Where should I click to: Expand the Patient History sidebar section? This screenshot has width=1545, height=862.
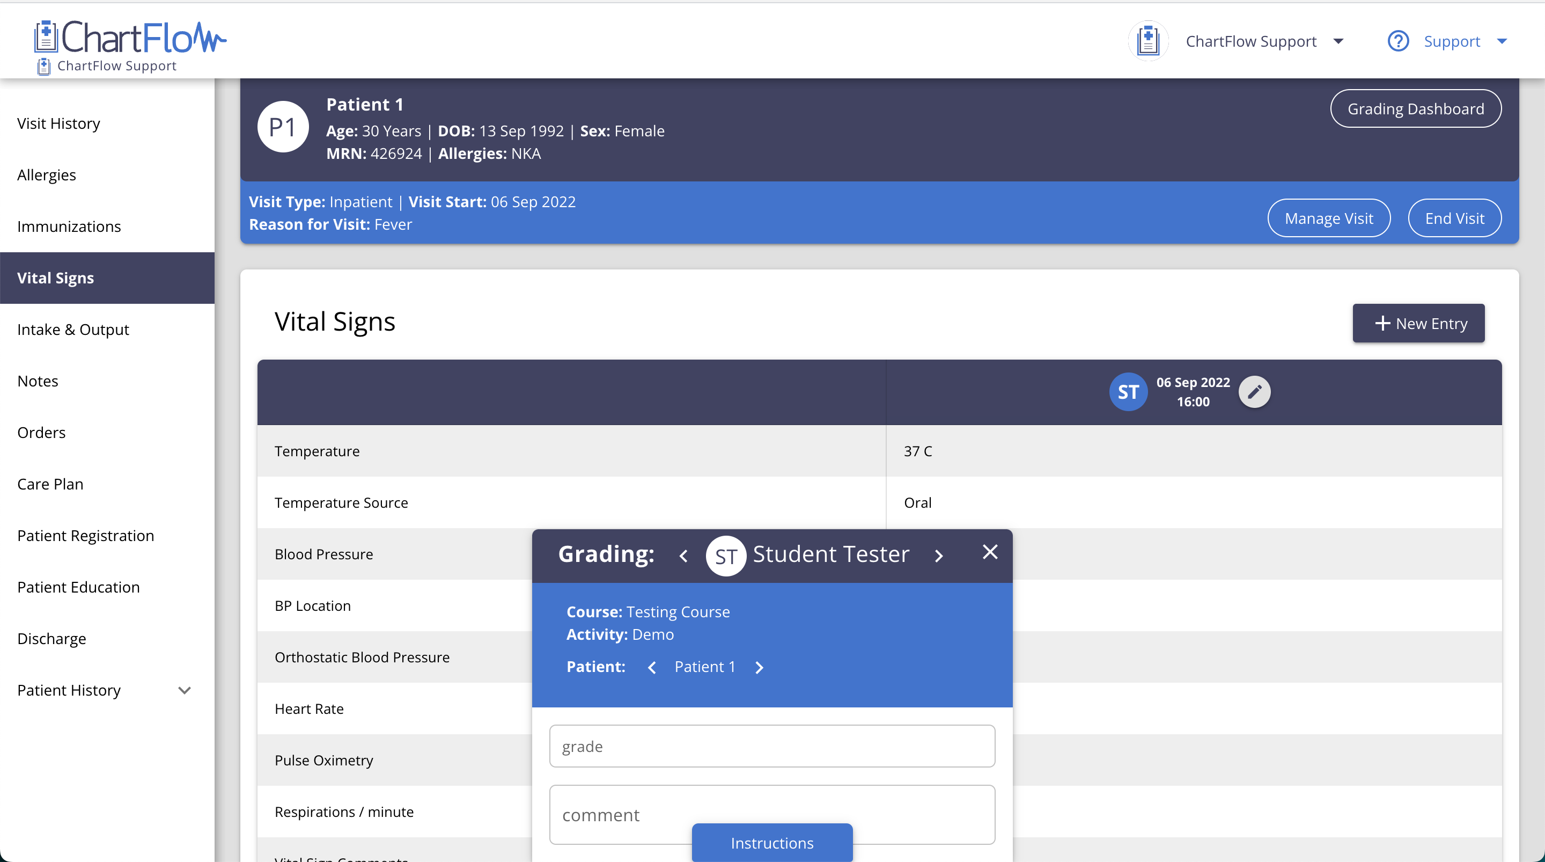click(x=185, y=690)
